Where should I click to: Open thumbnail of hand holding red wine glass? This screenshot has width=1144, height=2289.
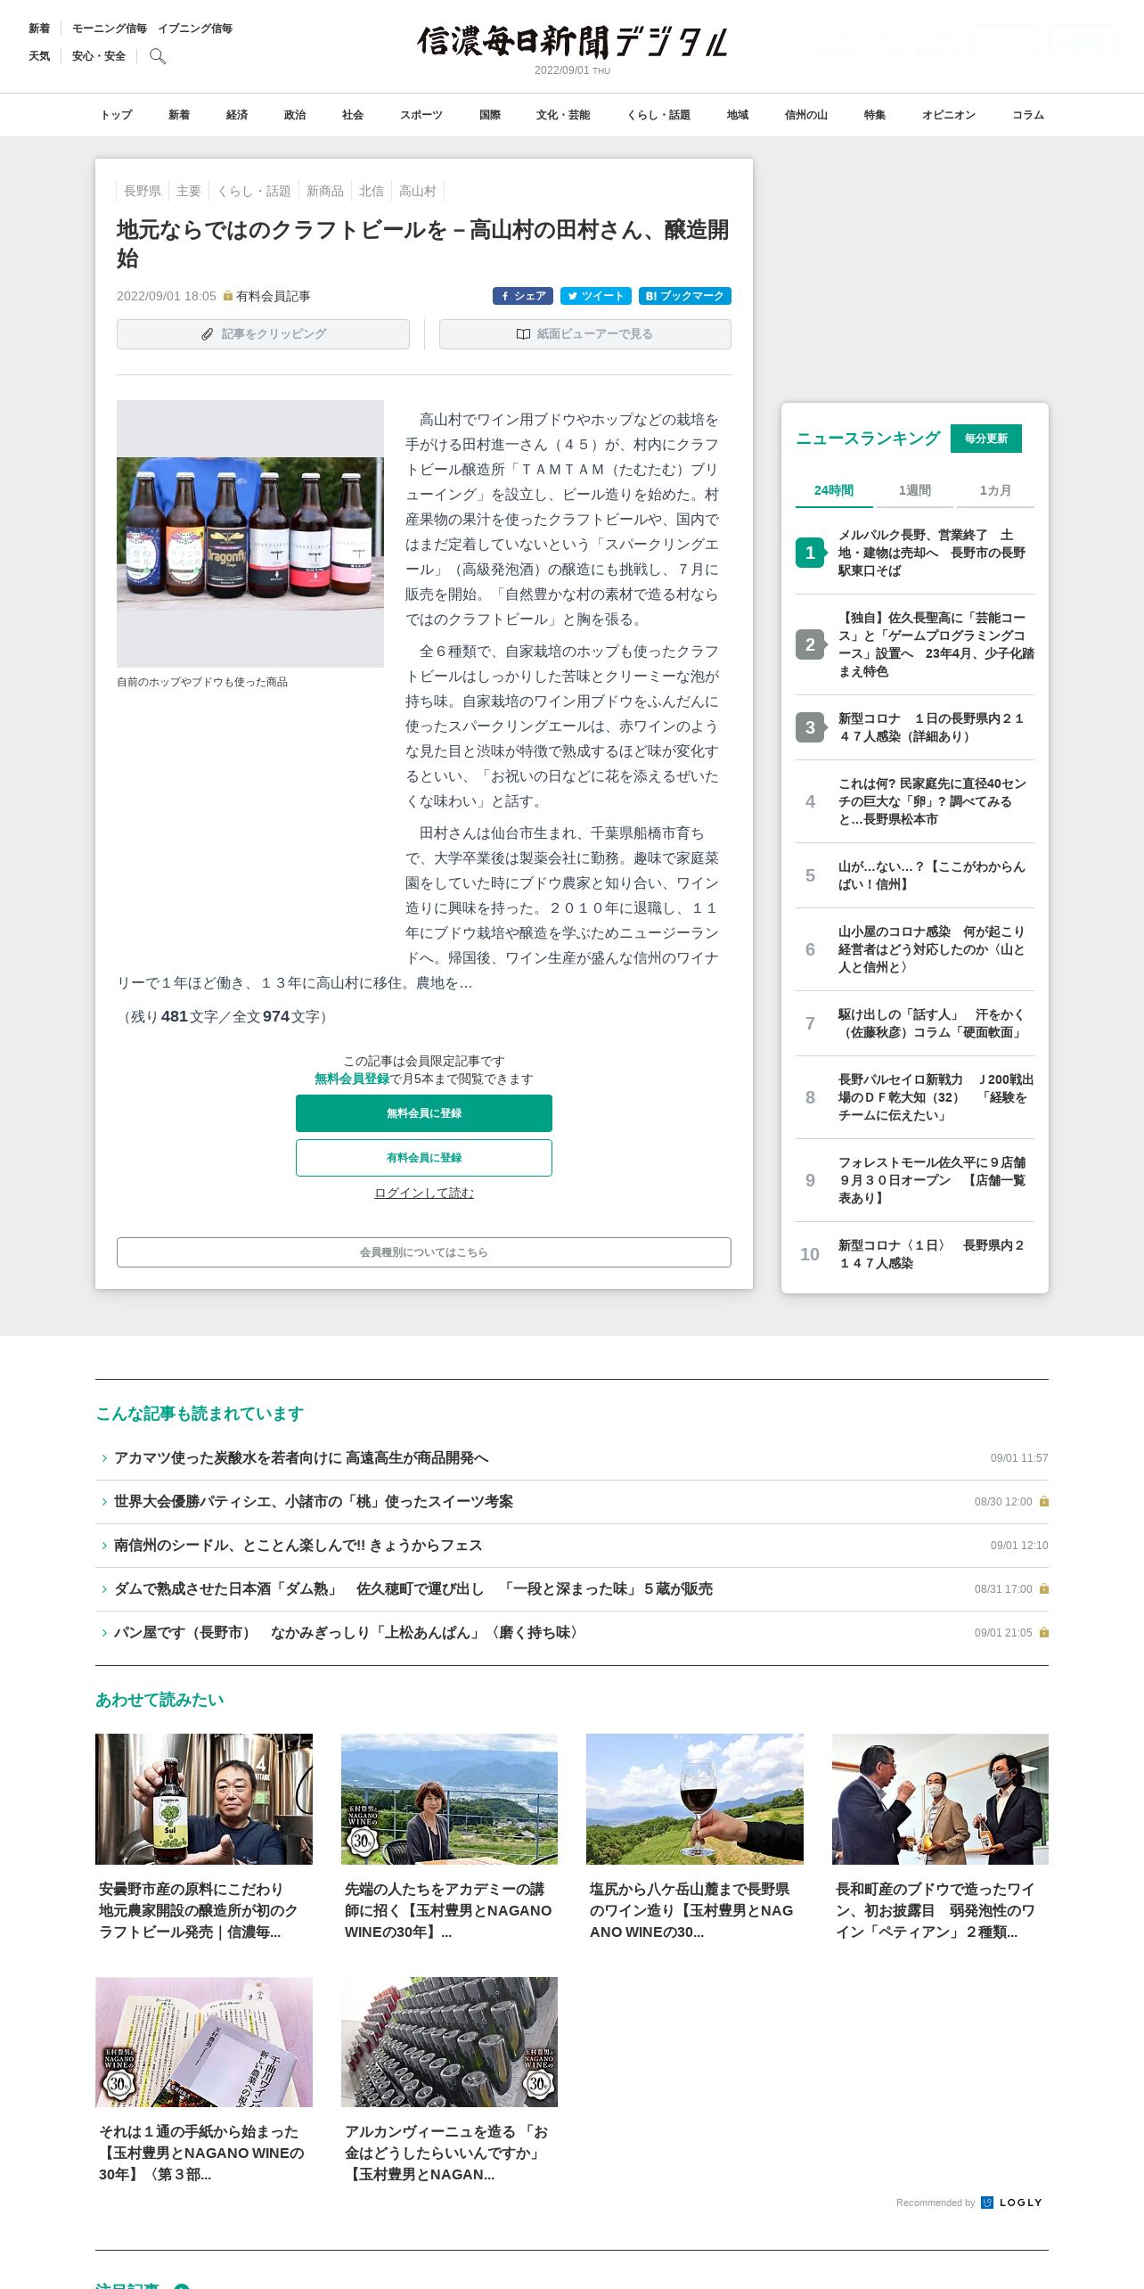coord(695,1799)
